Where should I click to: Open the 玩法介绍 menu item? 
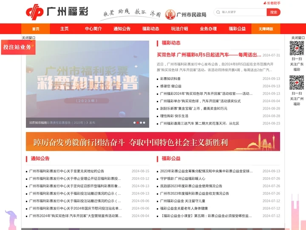pos(179,29)
